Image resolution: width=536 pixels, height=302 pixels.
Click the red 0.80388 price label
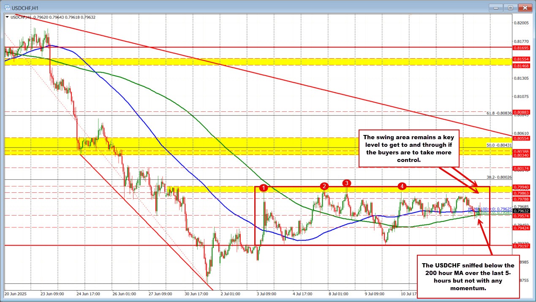tap(520, 151)
